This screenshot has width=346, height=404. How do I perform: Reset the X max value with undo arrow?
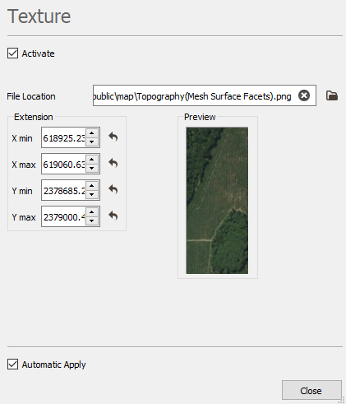click(113, 163)
